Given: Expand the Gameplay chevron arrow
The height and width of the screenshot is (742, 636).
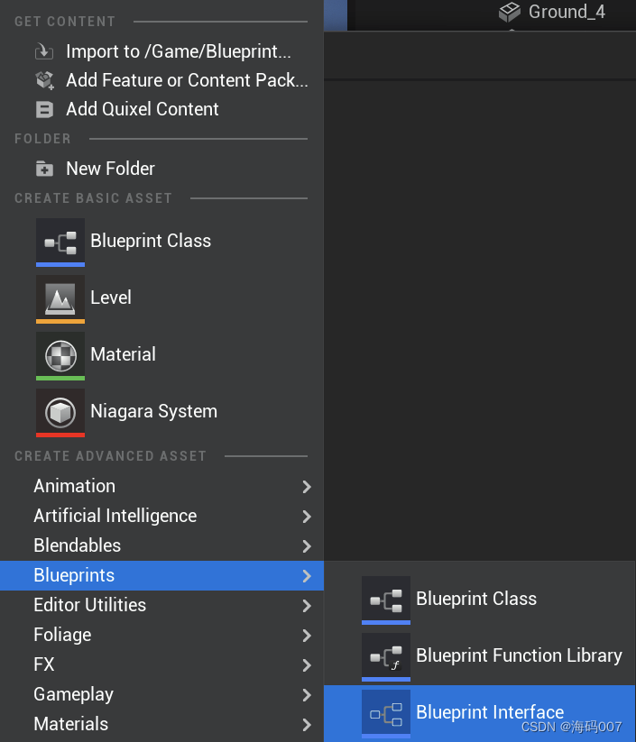Looking at the screenshot, I should [x=307, y=695].
